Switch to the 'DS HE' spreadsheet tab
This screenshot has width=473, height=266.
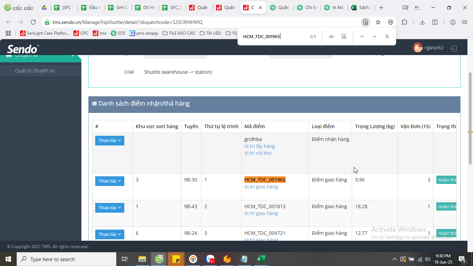coord(145,8)
